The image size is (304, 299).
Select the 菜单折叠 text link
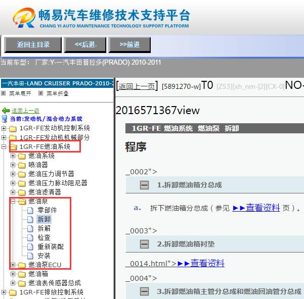click(58, 93)
